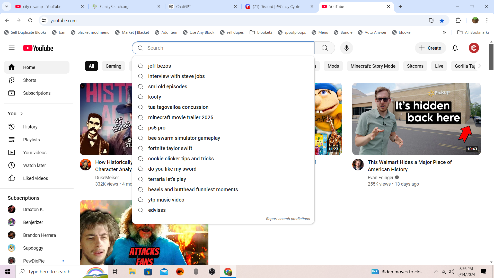Expand hidden bookmarks overflow chevron
The image size is (494, 278).
pos(444,32)
